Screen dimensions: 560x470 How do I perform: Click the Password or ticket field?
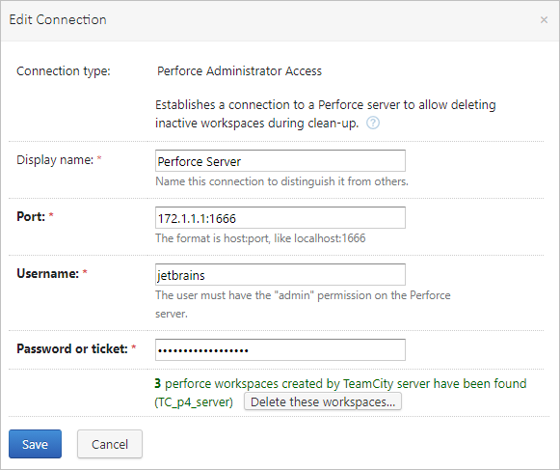pos(280,349)
